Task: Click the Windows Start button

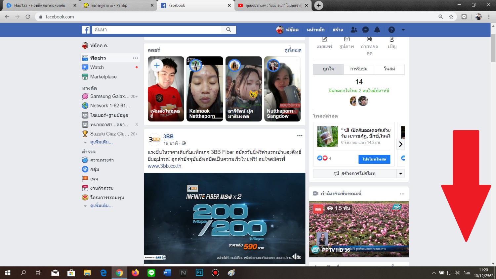Action: click(8, 273)
